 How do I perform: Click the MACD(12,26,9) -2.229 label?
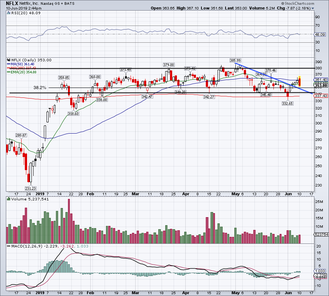pos(34,246)
